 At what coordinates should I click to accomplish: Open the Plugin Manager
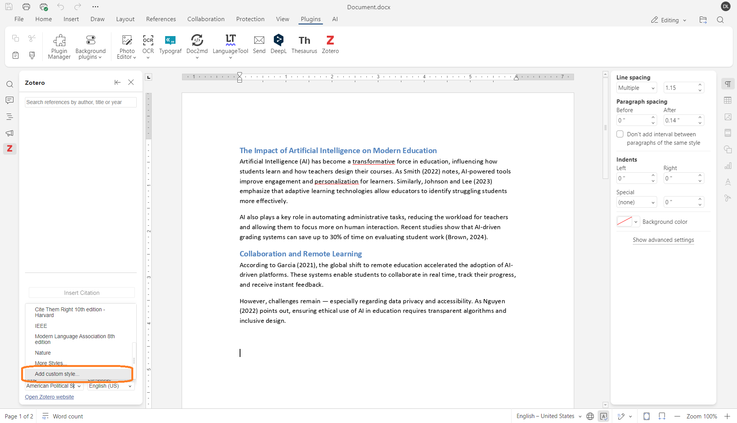pos(59,46)
